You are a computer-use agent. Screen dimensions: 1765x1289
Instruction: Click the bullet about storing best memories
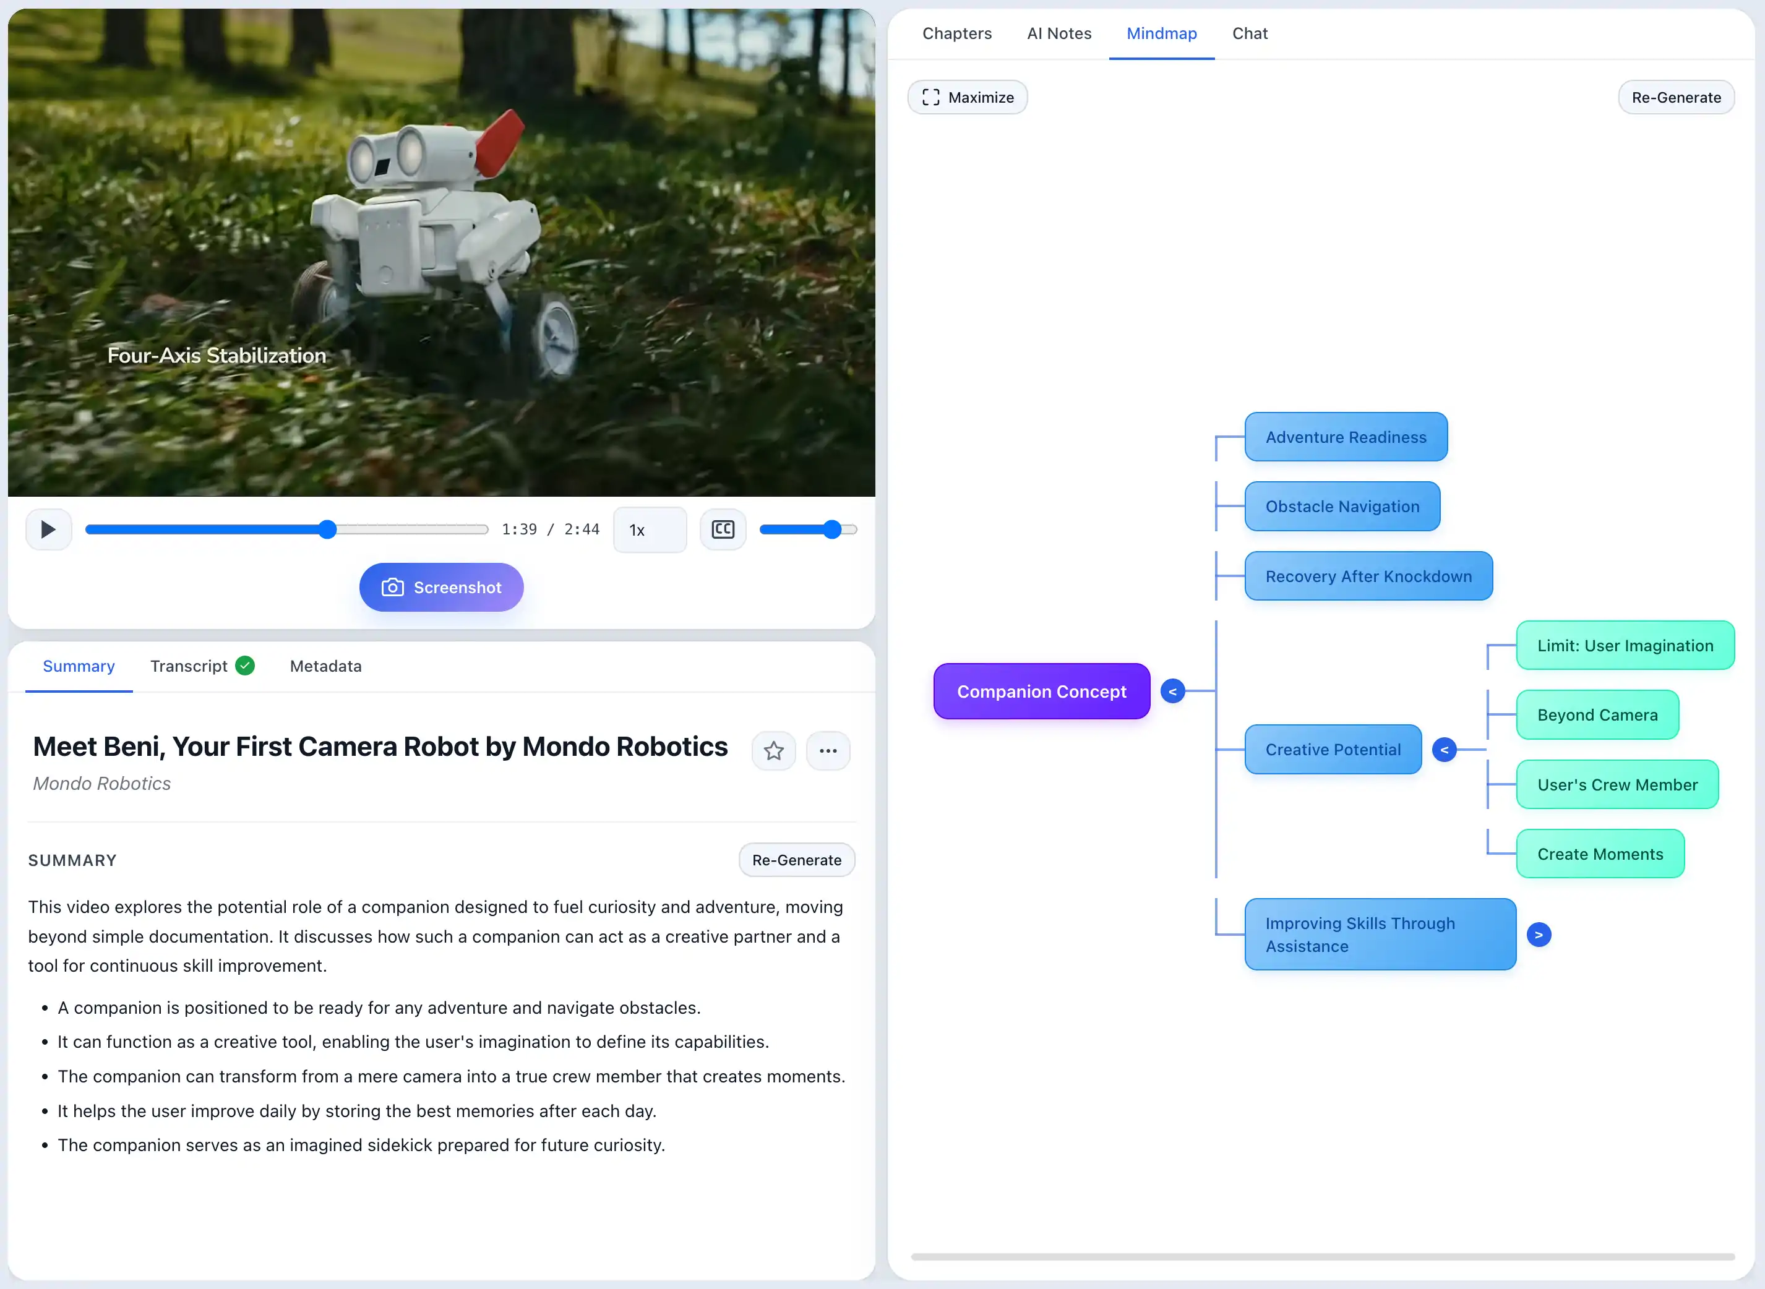pos(356,1111)
